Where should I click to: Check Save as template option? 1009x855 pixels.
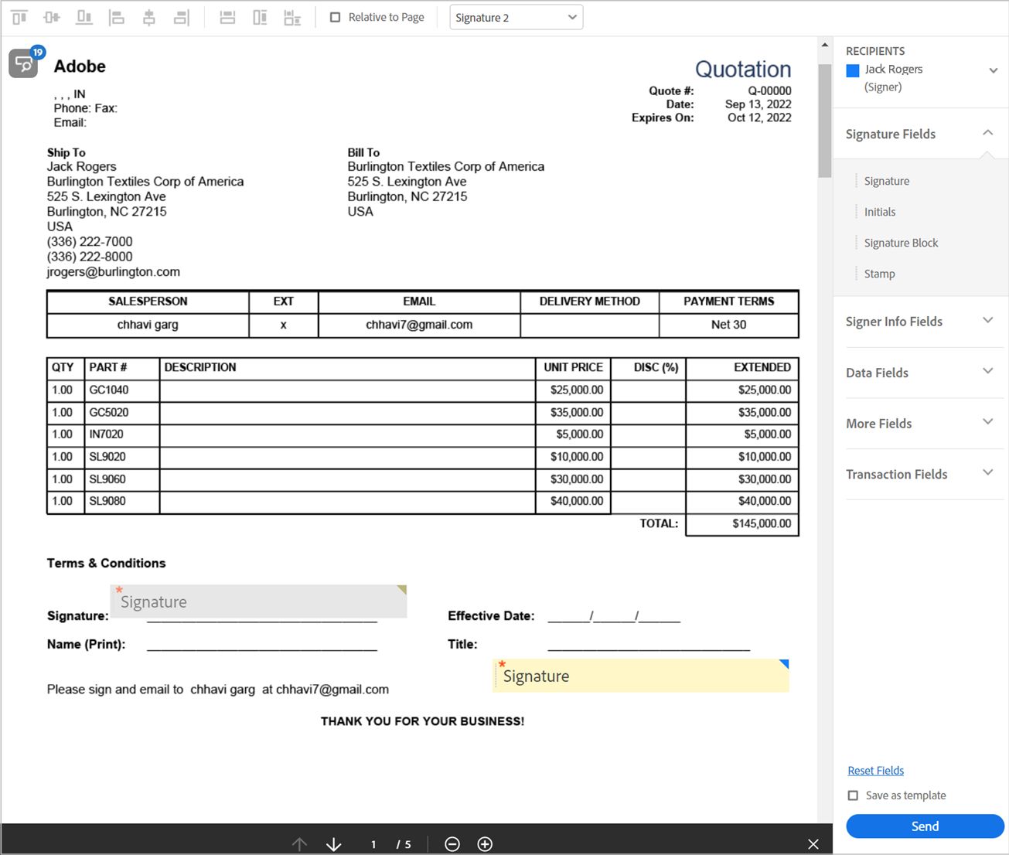853,795
